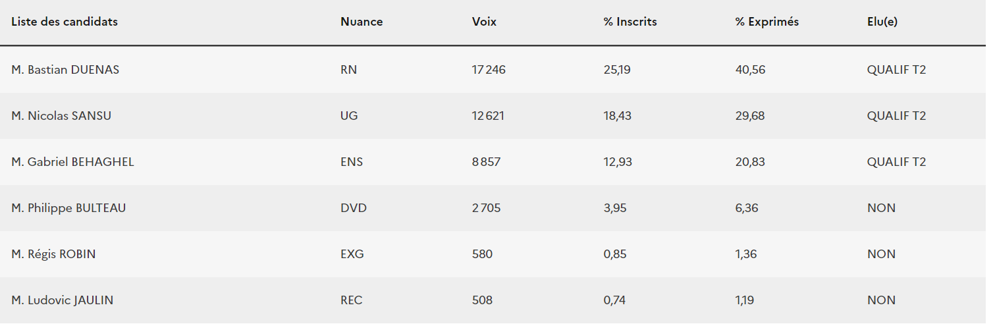This screenshot has height=324, width=995.
Task: Click on candidate M. Nicolas SANSU
Action: pyautogui.click(x=61, y=115)
